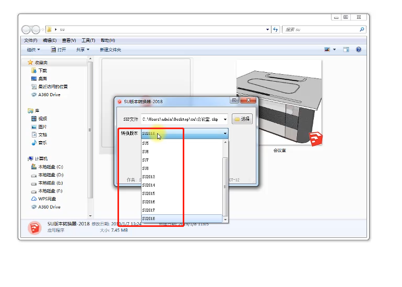Screen dimensions: 402x287
Task: Click the version list scroll-down arrow
Action: [x=225, y=220]
